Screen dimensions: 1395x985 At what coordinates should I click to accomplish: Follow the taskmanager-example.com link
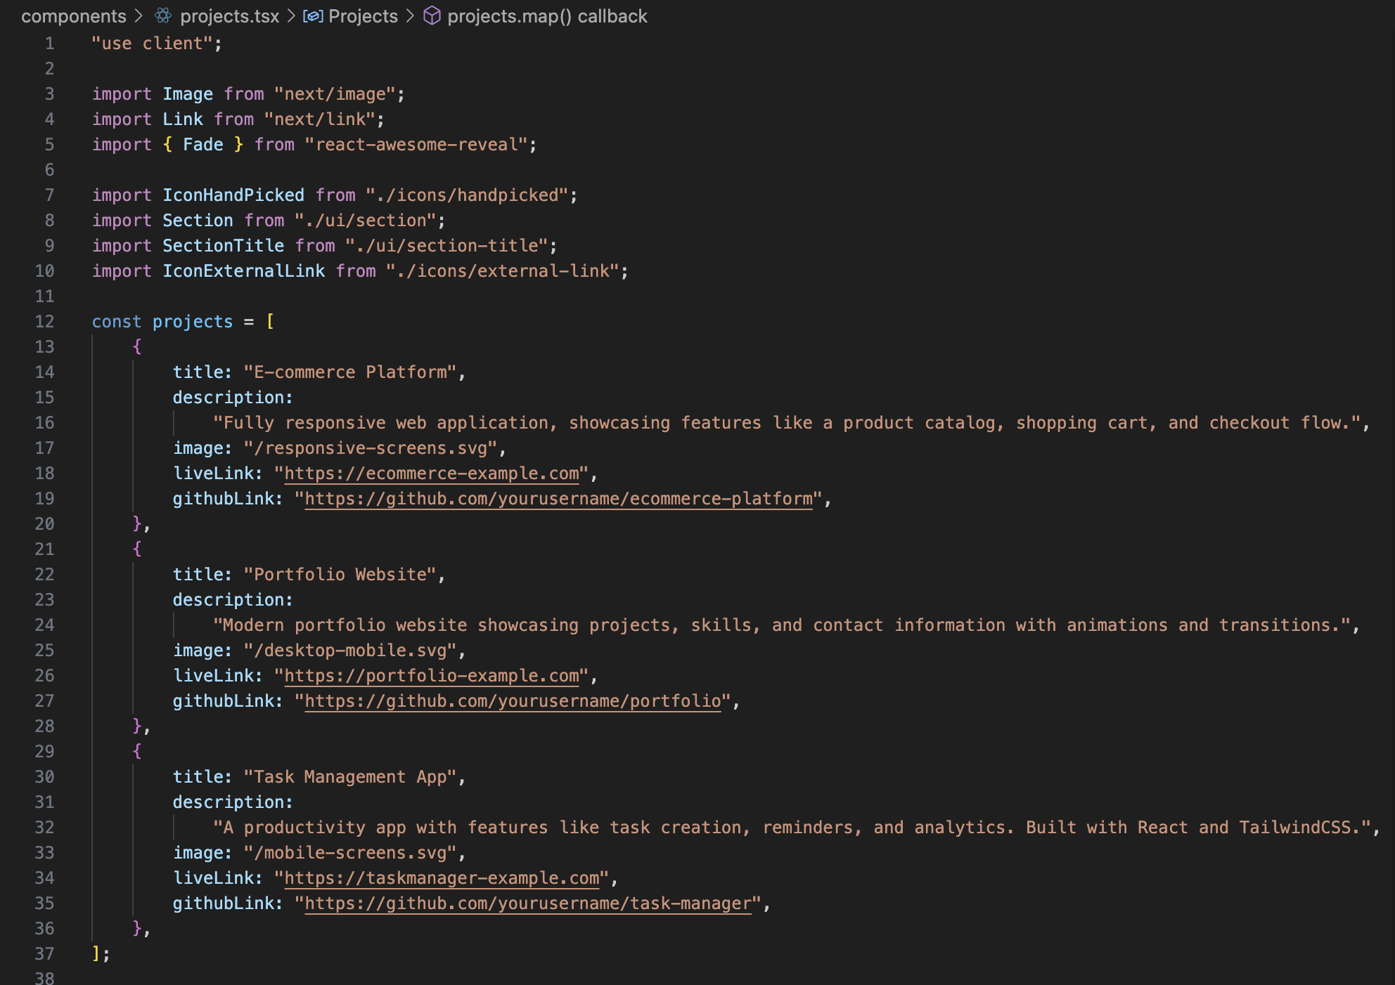tap(442, 878)
